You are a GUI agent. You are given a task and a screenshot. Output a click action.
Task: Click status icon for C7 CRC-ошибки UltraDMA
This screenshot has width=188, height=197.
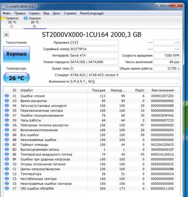pos(7,189)
